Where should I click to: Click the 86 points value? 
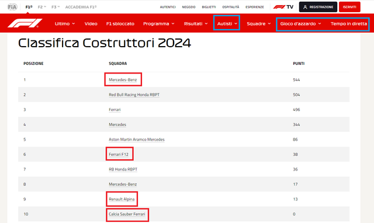[x=295, y=140]
